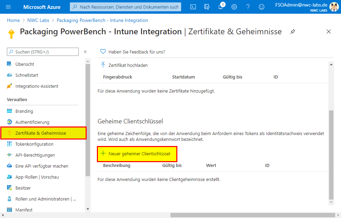Open Tokenkonfiguration in the sidebar
The width and height of the screenshot is (341, 218).
click(x=34, y=144)
